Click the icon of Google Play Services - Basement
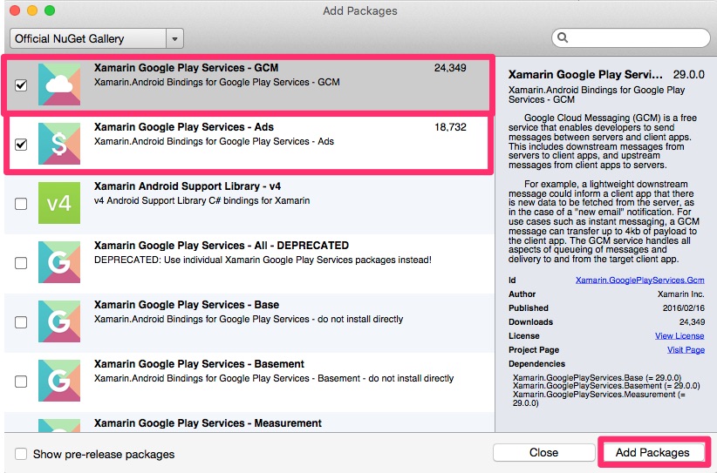The image size is (717, 473). [x=59, y=381]
